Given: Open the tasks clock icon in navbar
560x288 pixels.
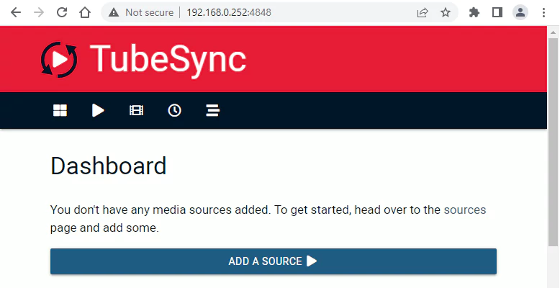Looking at the screenshot, I should pyautogui.click(x=174, y=110).
